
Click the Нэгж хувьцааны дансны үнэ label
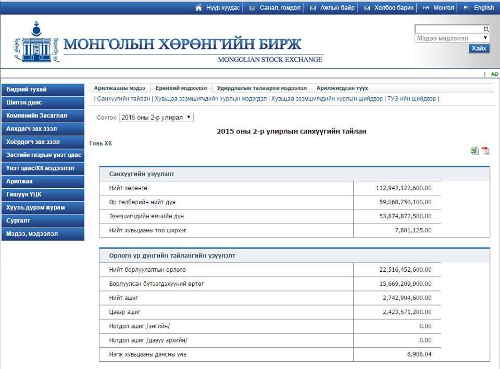point(147,354)
